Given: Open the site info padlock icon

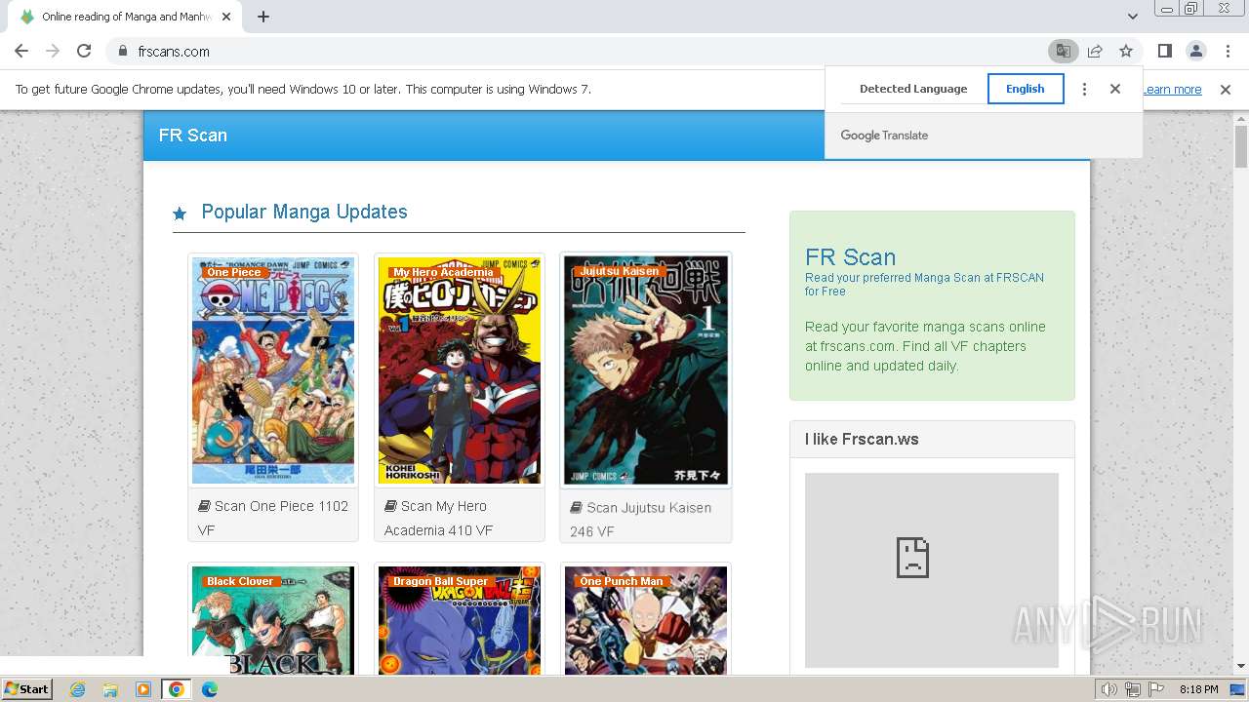Looking at the screenshot, I should pyautogui.click(x=122, y=51).
